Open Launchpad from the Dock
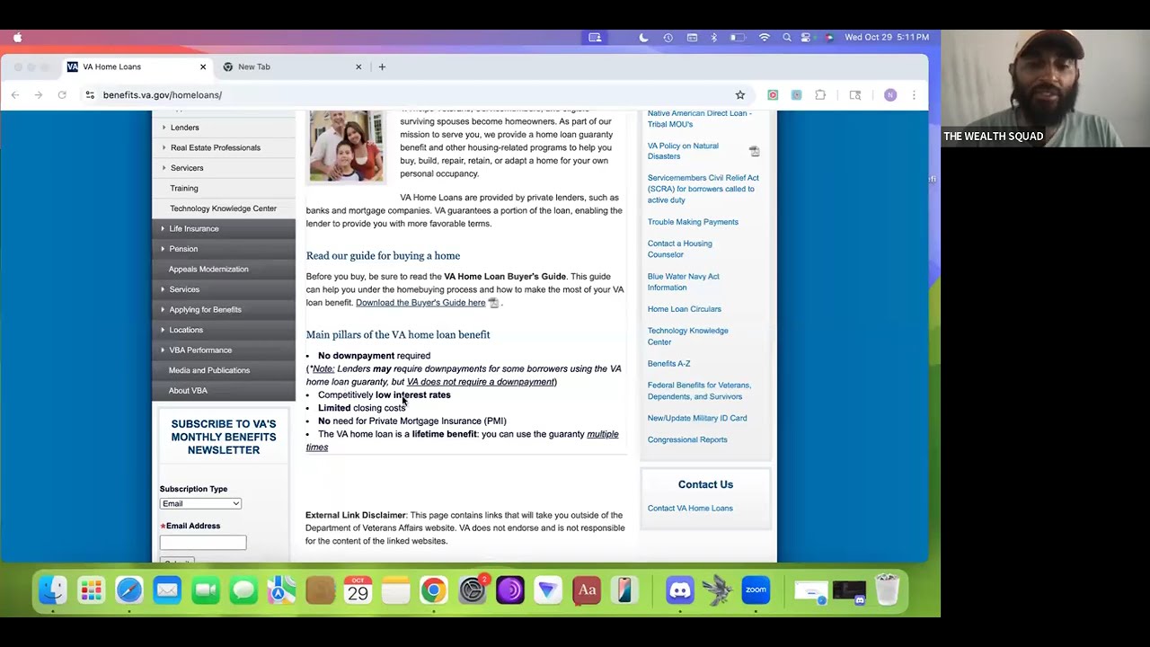Image resolution: width=1150 pixels, height=647 pixels. point(91,590)
